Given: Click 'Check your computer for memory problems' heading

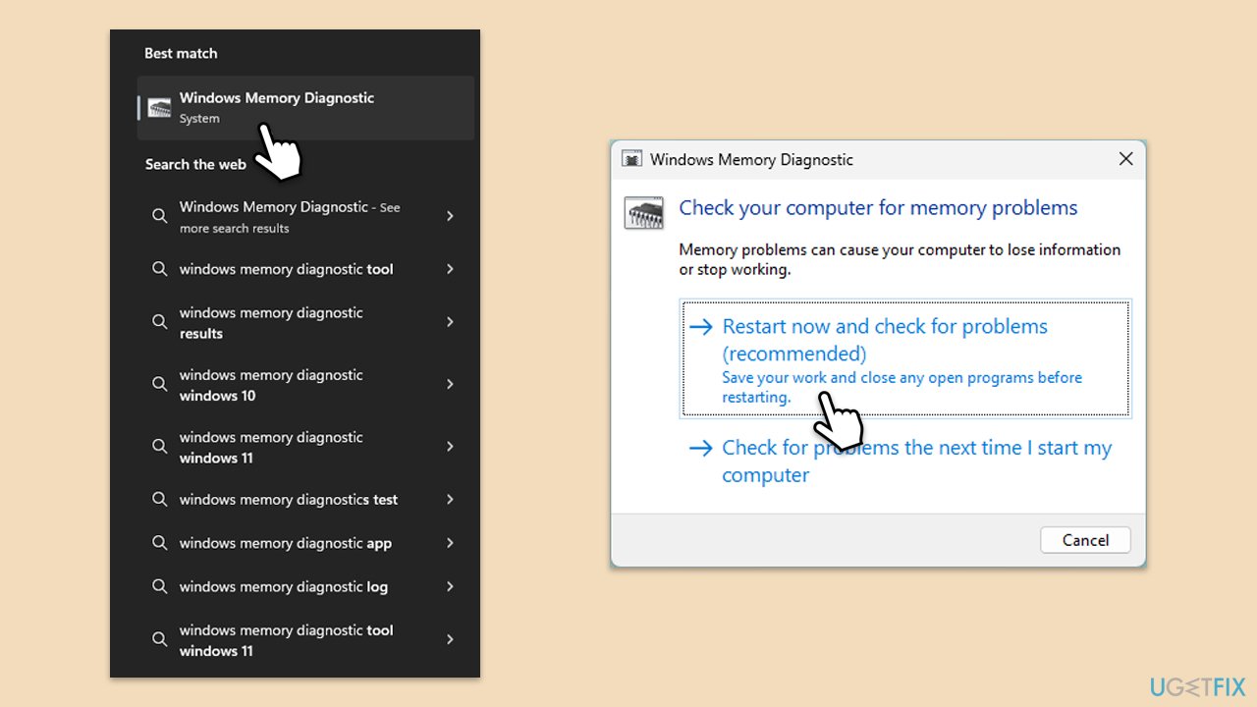Looking at the screenshot, I should tap(878, 208).
